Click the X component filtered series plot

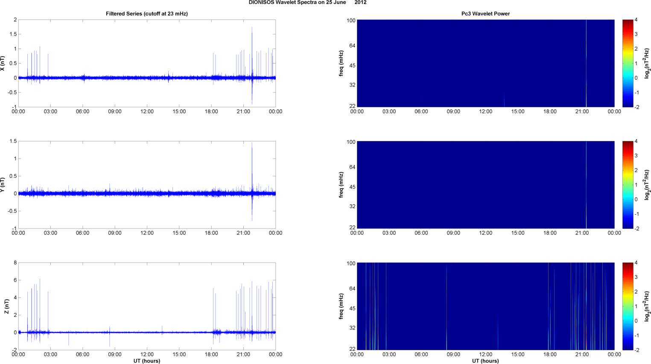point(147,64)
